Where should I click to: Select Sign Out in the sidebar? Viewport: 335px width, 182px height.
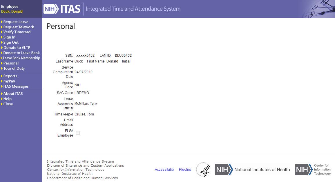(x=11, y=43)
